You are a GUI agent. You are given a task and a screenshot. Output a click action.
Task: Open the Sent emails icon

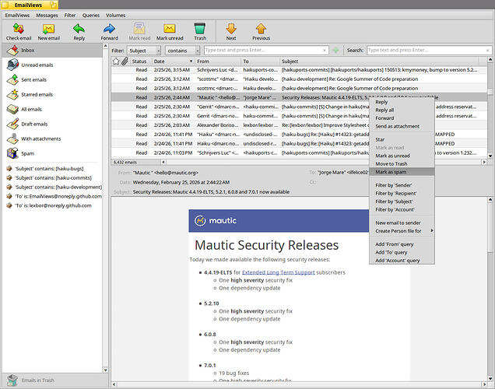(12, 79)
